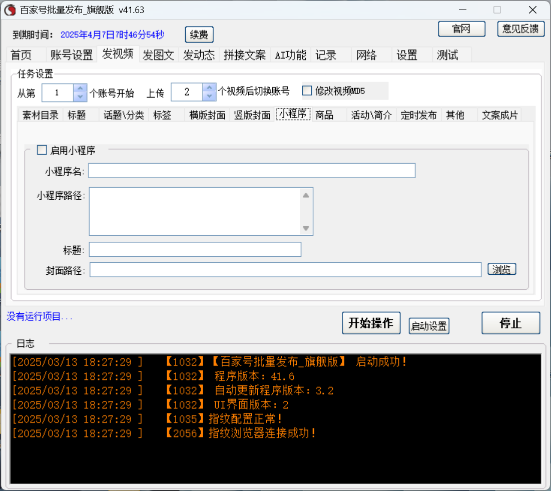Click the 续费 renew button
Image resolution: width=551 pixels, height=491 pixels.
pyautogui.click(x=199, y=35)
